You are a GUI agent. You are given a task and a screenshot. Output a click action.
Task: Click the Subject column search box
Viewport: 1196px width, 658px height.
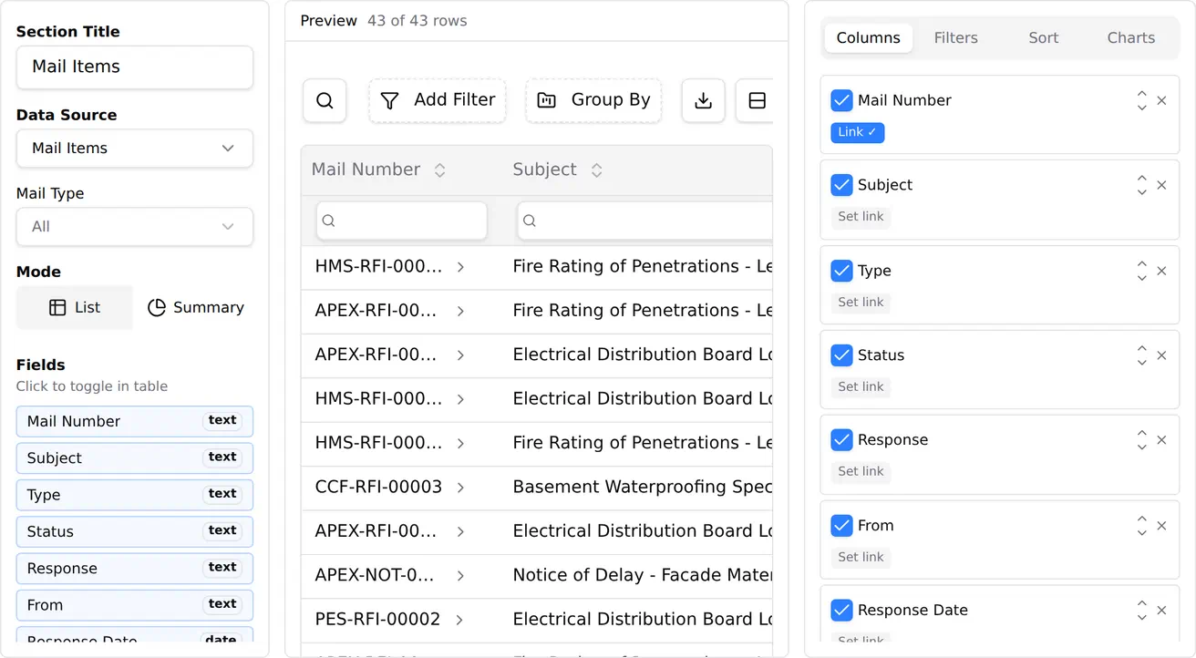[644, 221]
